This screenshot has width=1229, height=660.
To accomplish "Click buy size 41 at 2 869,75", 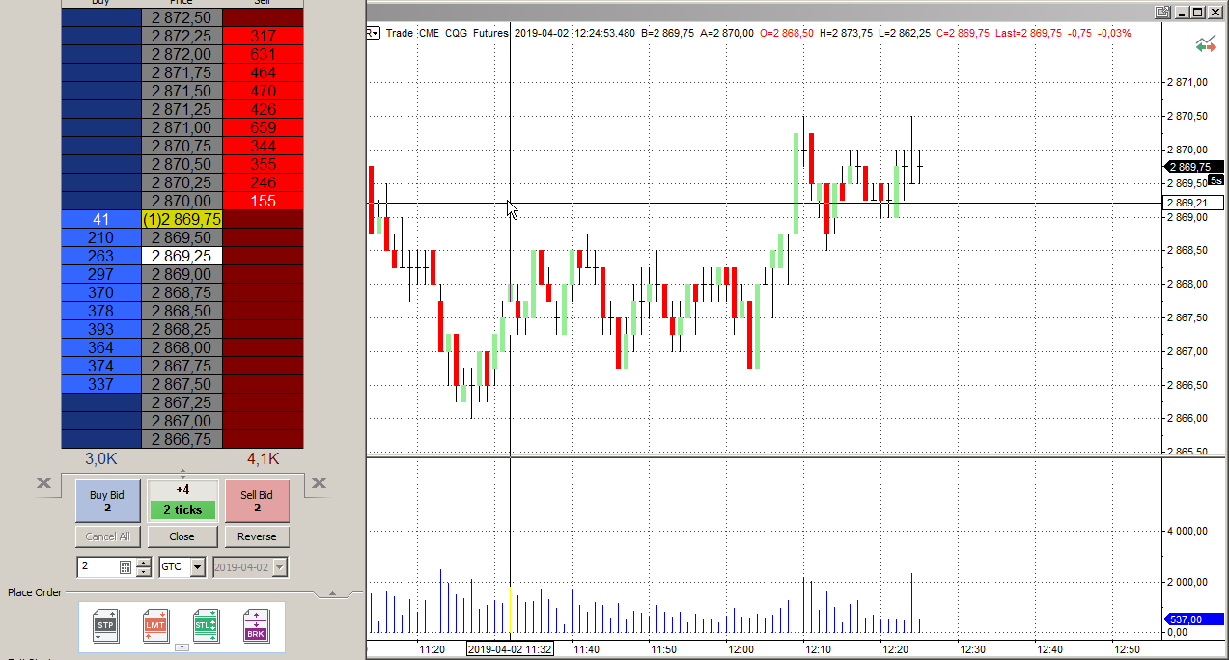I will 100,219.
